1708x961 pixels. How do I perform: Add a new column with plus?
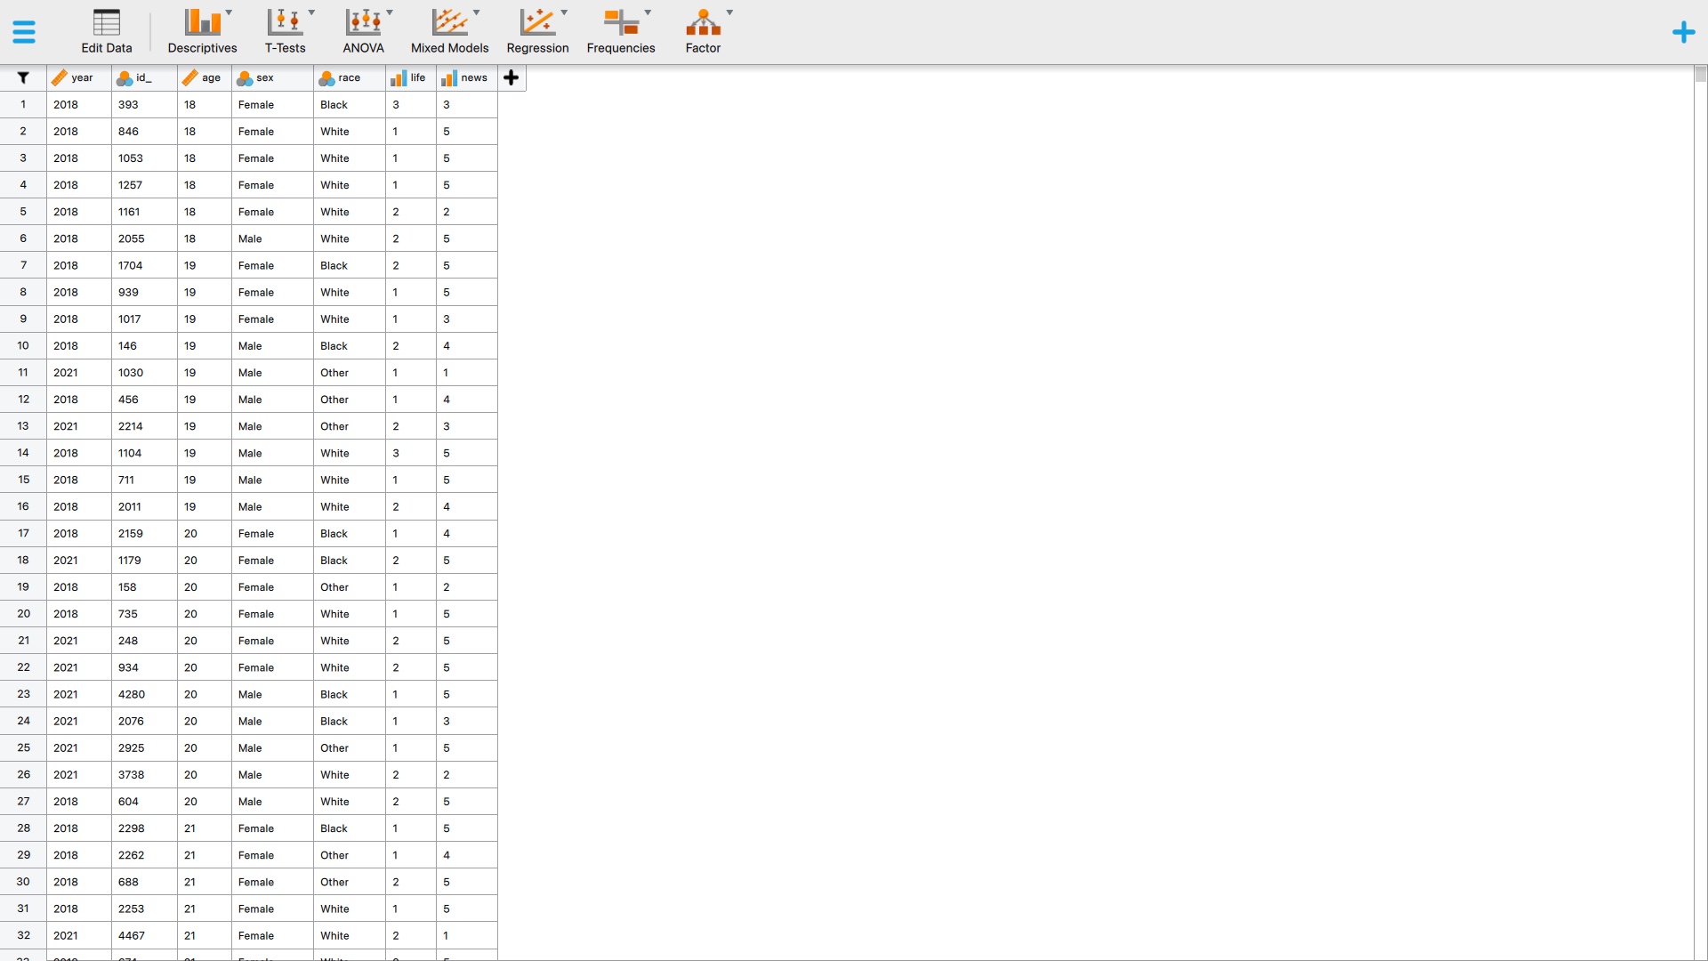[x=512, y=78]
